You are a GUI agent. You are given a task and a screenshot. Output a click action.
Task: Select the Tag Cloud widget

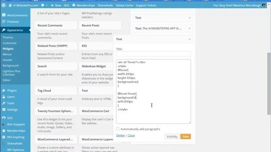[x=55, y=90]
